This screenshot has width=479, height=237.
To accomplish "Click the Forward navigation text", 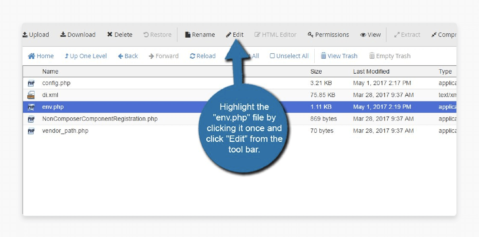I will pyautogui.click(x=167, y=56).
